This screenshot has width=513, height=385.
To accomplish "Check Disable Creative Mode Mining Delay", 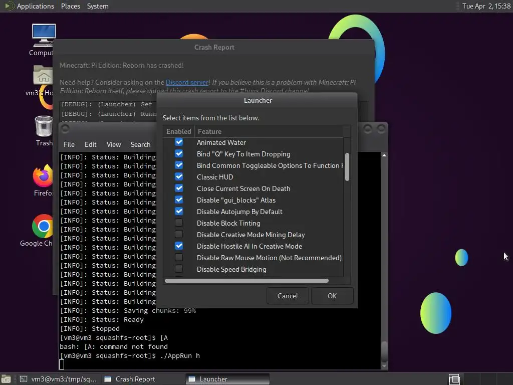I will click(179, 235).
